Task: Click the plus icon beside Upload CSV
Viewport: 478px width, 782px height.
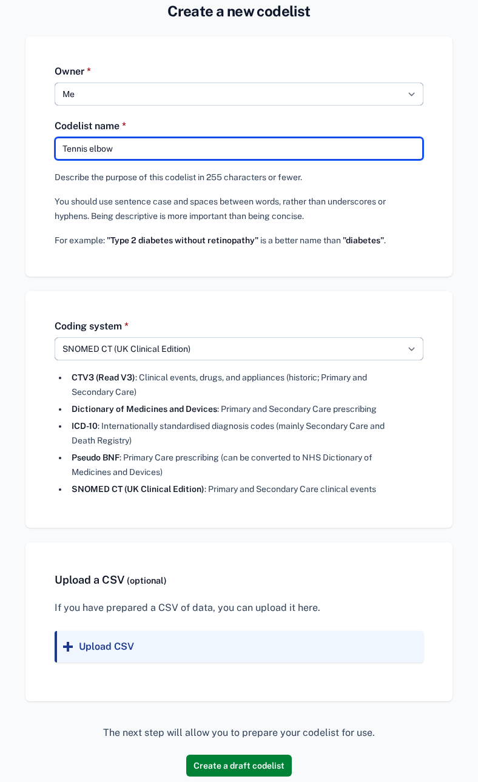Action: point(68,647)
